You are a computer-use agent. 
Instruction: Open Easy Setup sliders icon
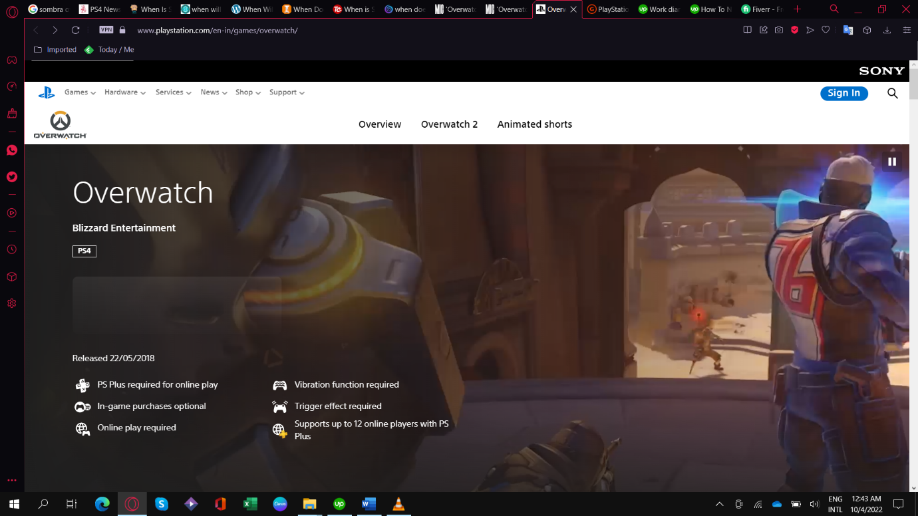(x=907, y=30)
